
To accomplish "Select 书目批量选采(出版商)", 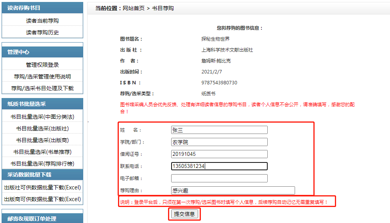I will click(42, 140).
